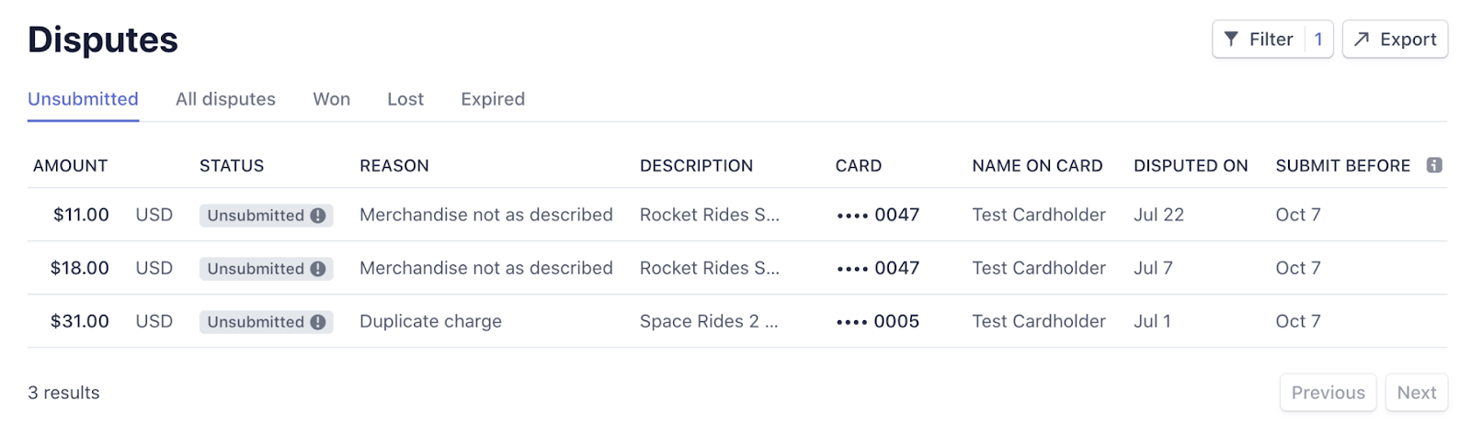Select the Lost tab
The height and width of the screenshot is (434, 1471).
(405, 99)
